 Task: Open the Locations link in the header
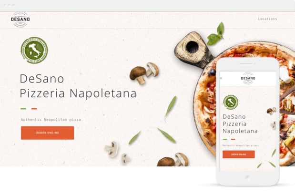click(x=267, y=19)
